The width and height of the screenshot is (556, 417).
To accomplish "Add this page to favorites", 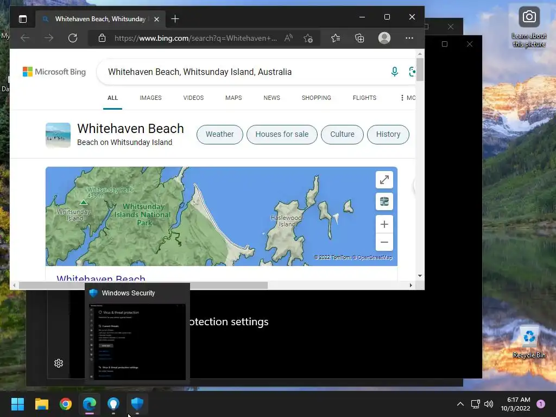I will (x=308, y=38).
